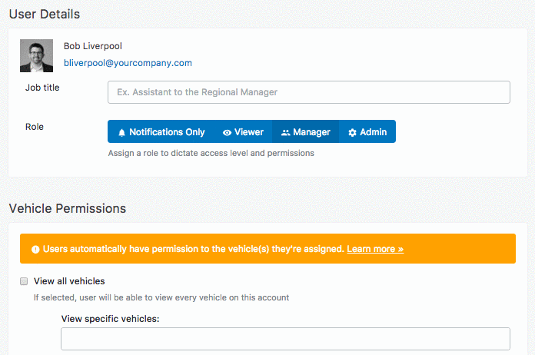Click the warning icon in orange banner
Image resolution: width=535 pixels, height=355 pixels.
(x=35, y=250)
